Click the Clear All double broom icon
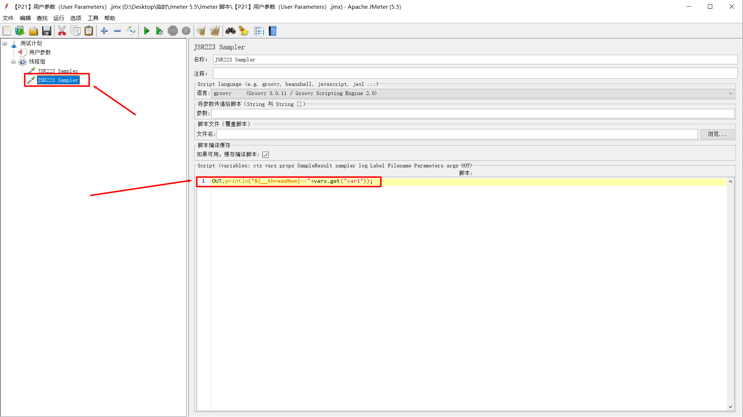The image size is (743, 417). pyautogui.click(x=215, y=31)
